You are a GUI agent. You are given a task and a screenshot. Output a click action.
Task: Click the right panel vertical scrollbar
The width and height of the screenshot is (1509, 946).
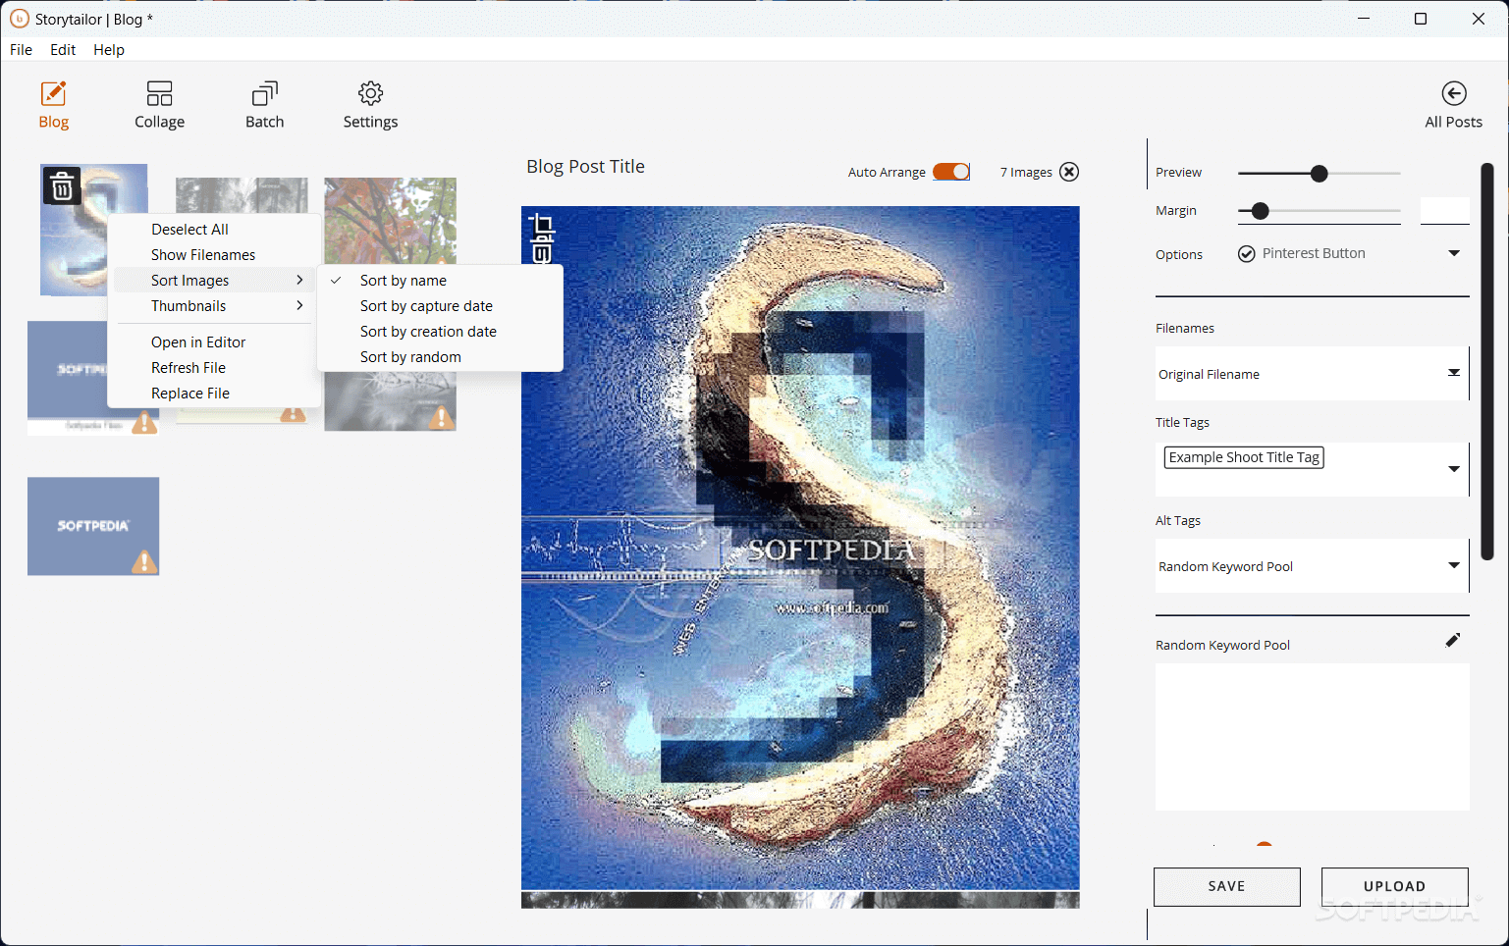click(1486, 361)
